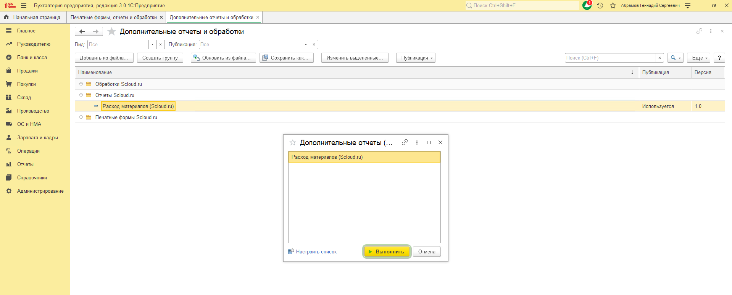
Task: Copy the link to this page with the chain icon
Action: coord(699,31)
